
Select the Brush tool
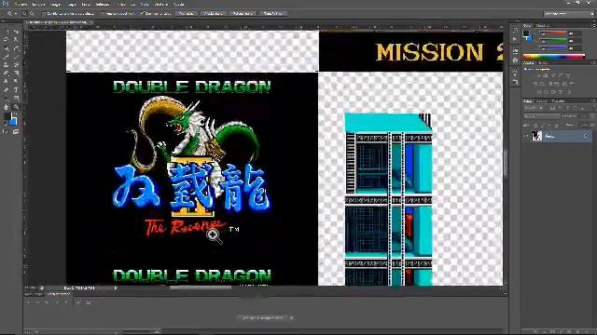[x=16, y=57]
